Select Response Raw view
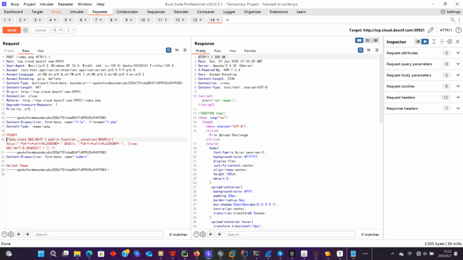Image resolution: width=463 pixels, height=260 pixels. pyautogui.click(x=217, y=51)
